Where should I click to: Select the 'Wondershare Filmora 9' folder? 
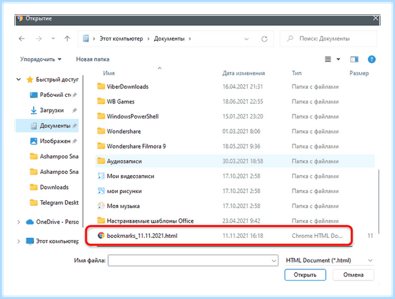[x=136, y=146]
